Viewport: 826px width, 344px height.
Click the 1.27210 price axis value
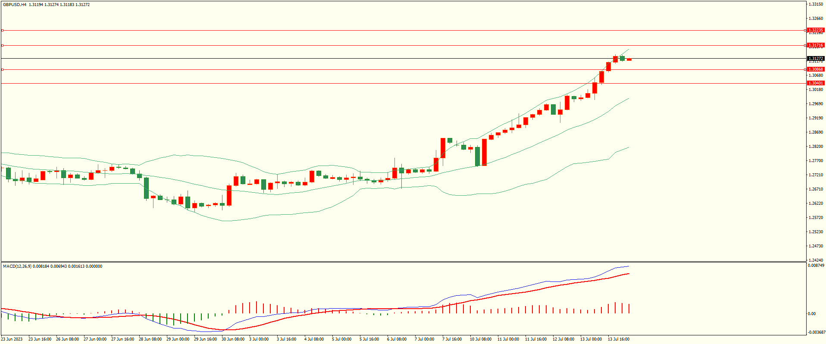tap(816, 175)
